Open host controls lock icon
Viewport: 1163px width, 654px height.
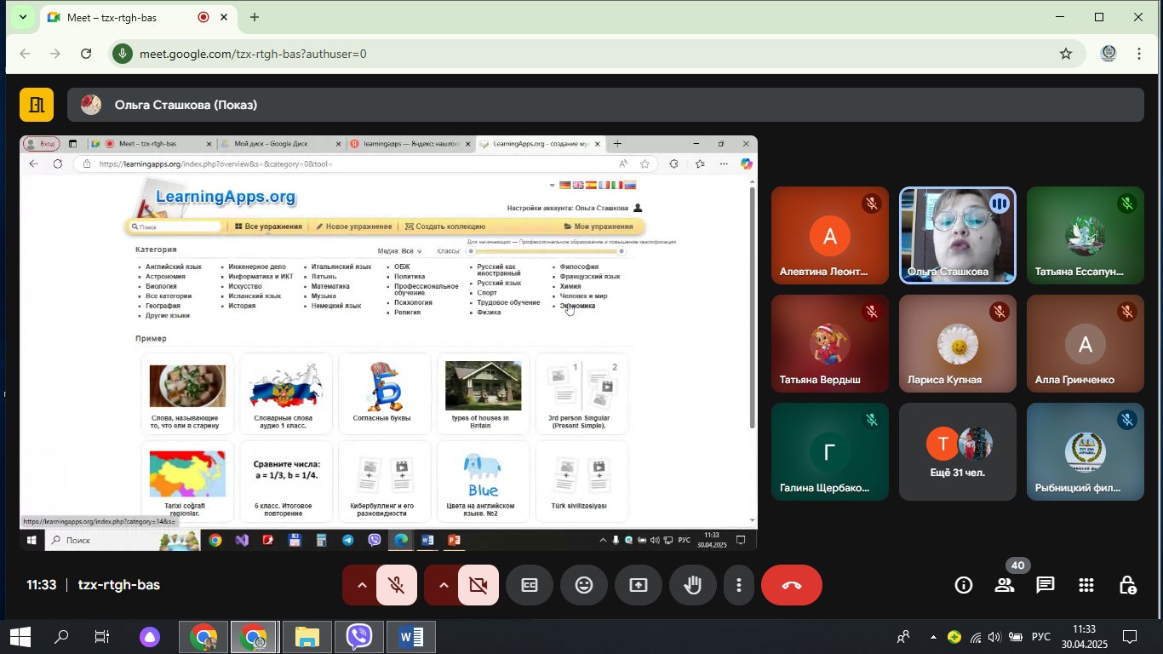[1127, 585]
